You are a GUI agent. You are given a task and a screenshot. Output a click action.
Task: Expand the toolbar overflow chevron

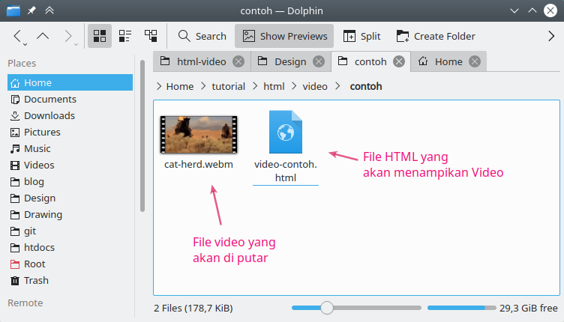[551, 36]
